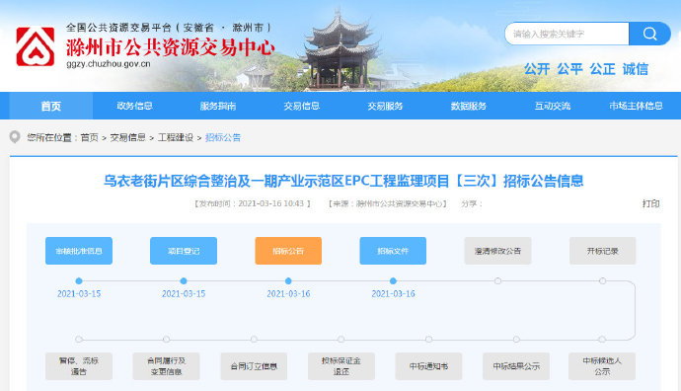
Task: Focus the 请输入搜索关键字 search field
Action: coord(567,34)
